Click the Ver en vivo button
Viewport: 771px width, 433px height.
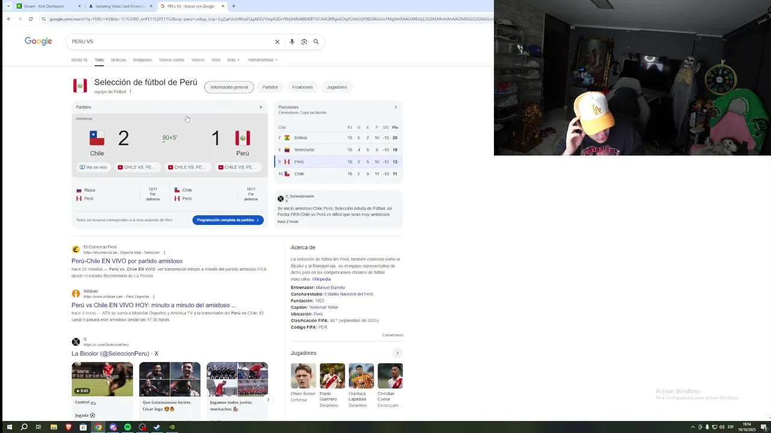(x=93, y=167)
